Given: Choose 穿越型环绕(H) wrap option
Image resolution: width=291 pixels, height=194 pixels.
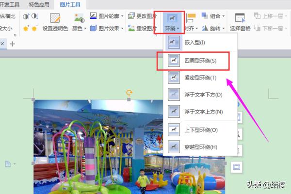Looking at the screenshot, I should click(x=200, y=147).
